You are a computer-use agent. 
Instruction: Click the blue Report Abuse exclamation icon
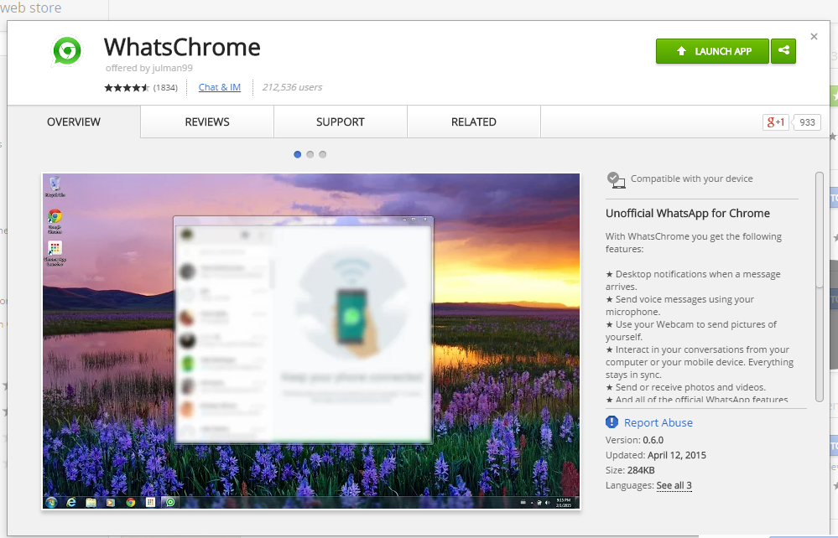[x=612, y=422]
